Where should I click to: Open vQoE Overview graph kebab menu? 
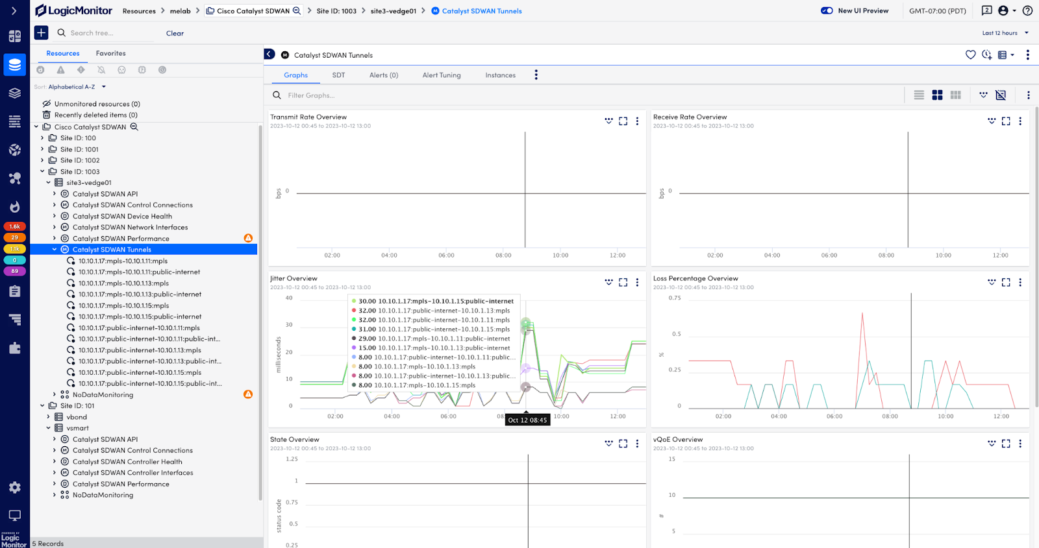1020,444
